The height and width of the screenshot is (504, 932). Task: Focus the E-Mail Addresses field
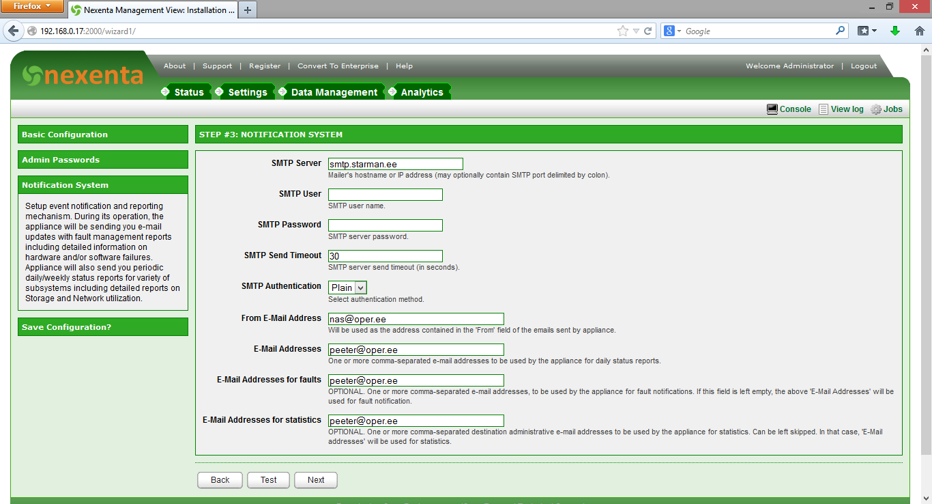416,350
